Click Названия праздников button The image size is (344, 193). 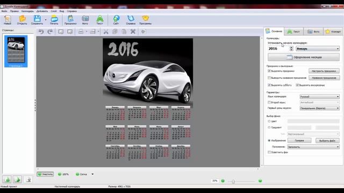[324, 78]
